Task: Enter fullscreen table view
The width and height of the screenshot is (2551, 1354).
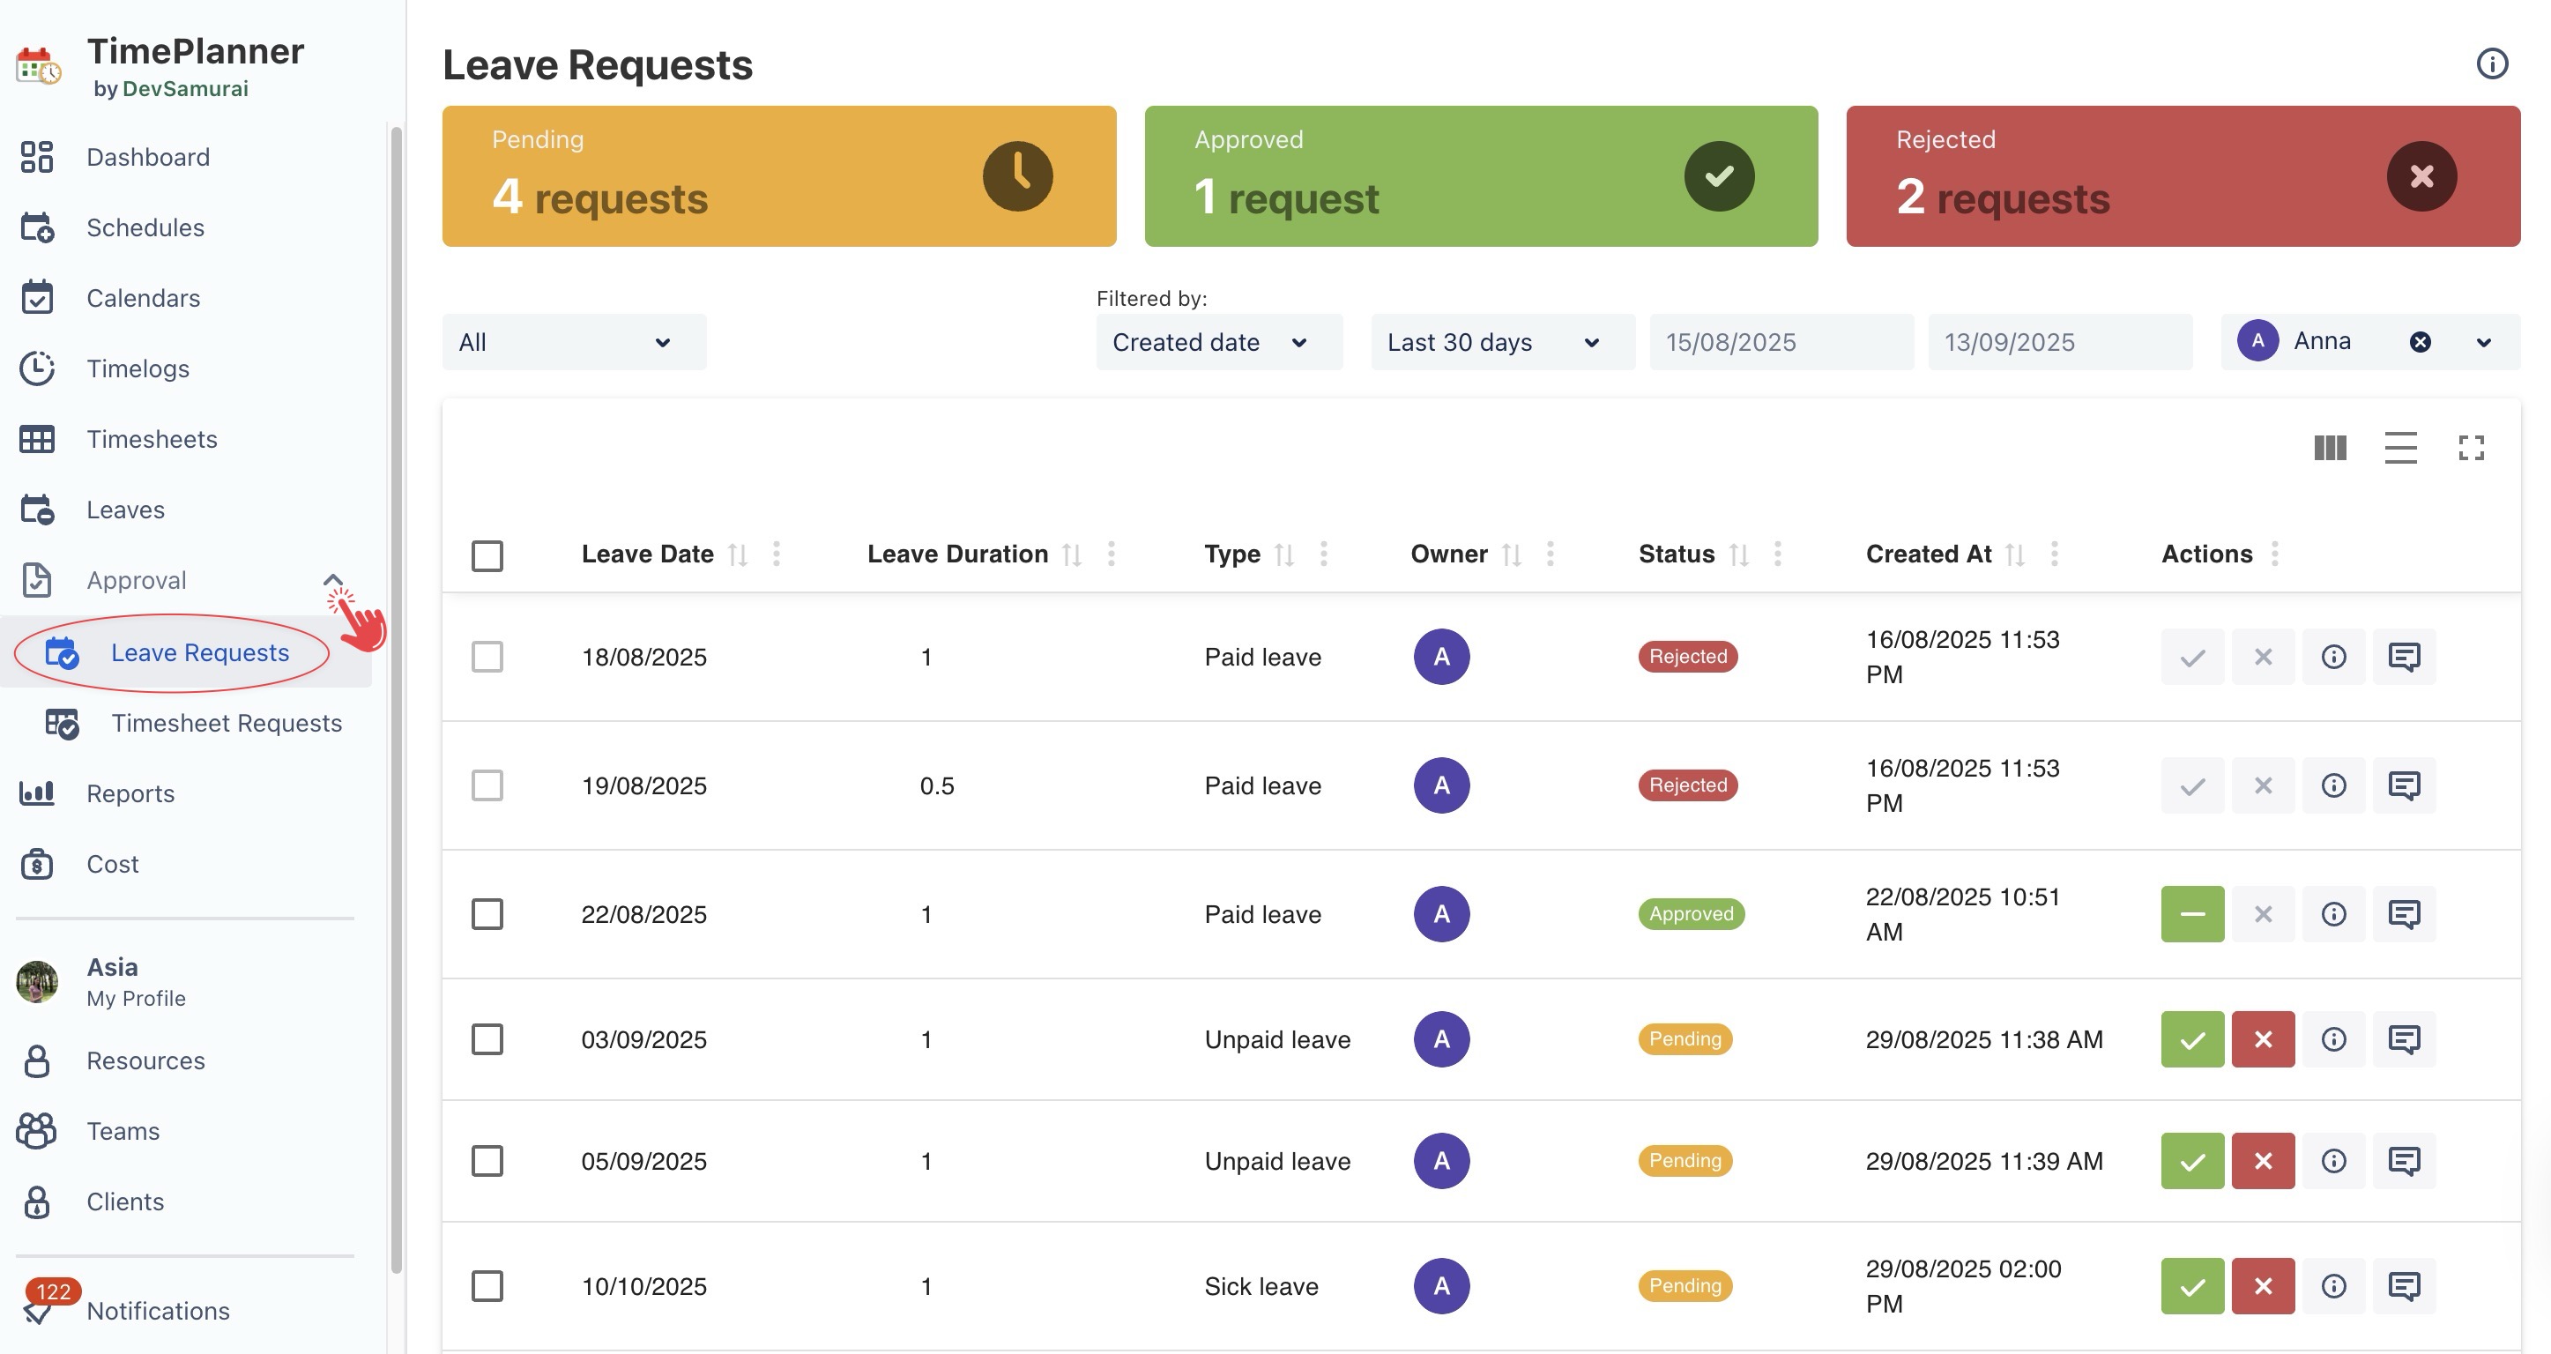Action: click(x=2471, y=448)
